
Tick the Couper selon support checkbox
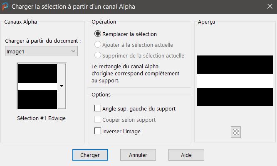98,120
